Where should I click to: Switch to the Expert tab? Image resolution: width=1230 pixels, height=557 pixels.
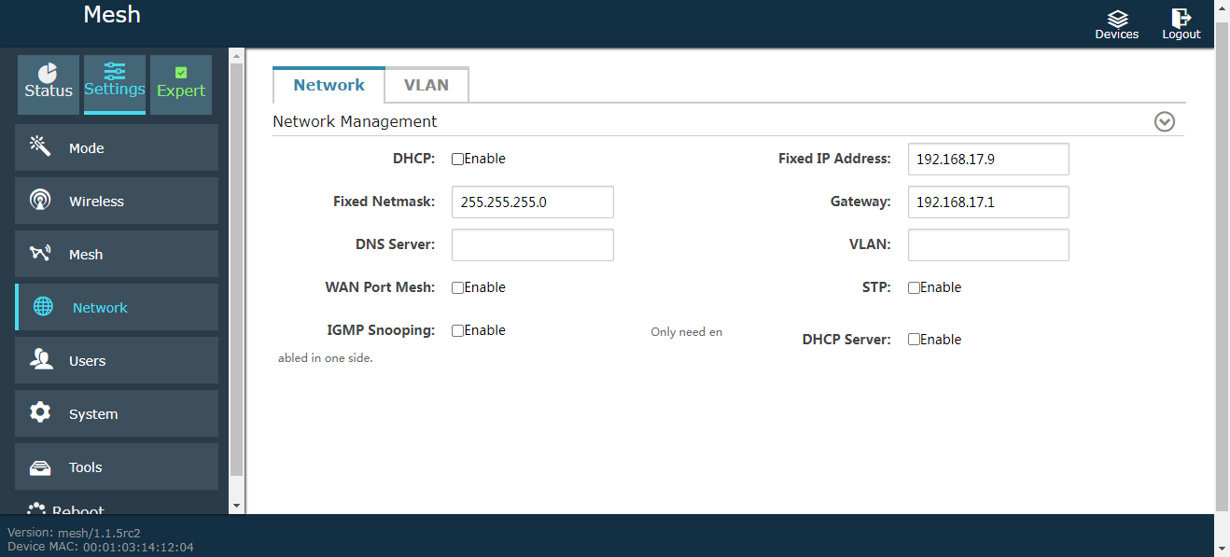coord(181,84)
